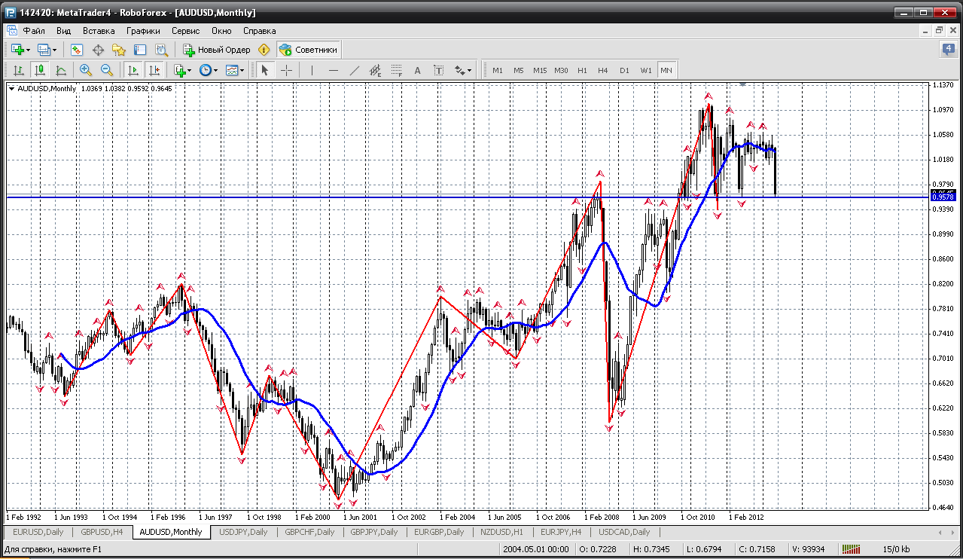Switch chart to candlesticks style

point(40,70)
